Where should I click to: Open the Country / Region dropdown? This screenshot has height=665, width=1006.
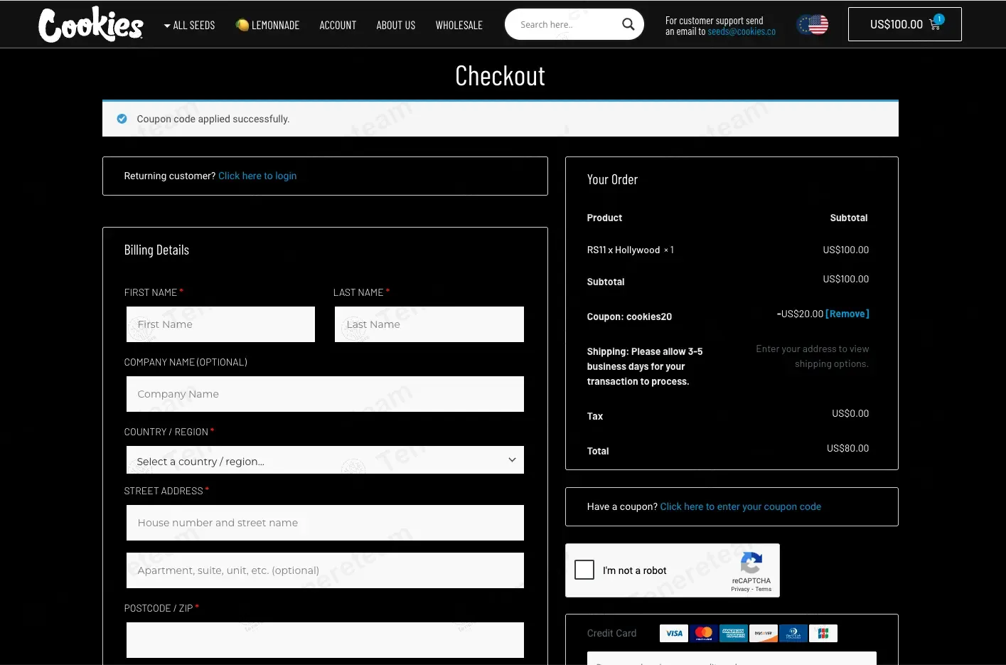point(325,460)
